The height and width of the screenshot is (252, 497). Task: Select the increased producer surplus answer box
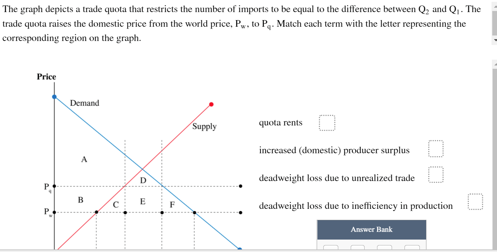pyautogui.click(x=436, y=149)
